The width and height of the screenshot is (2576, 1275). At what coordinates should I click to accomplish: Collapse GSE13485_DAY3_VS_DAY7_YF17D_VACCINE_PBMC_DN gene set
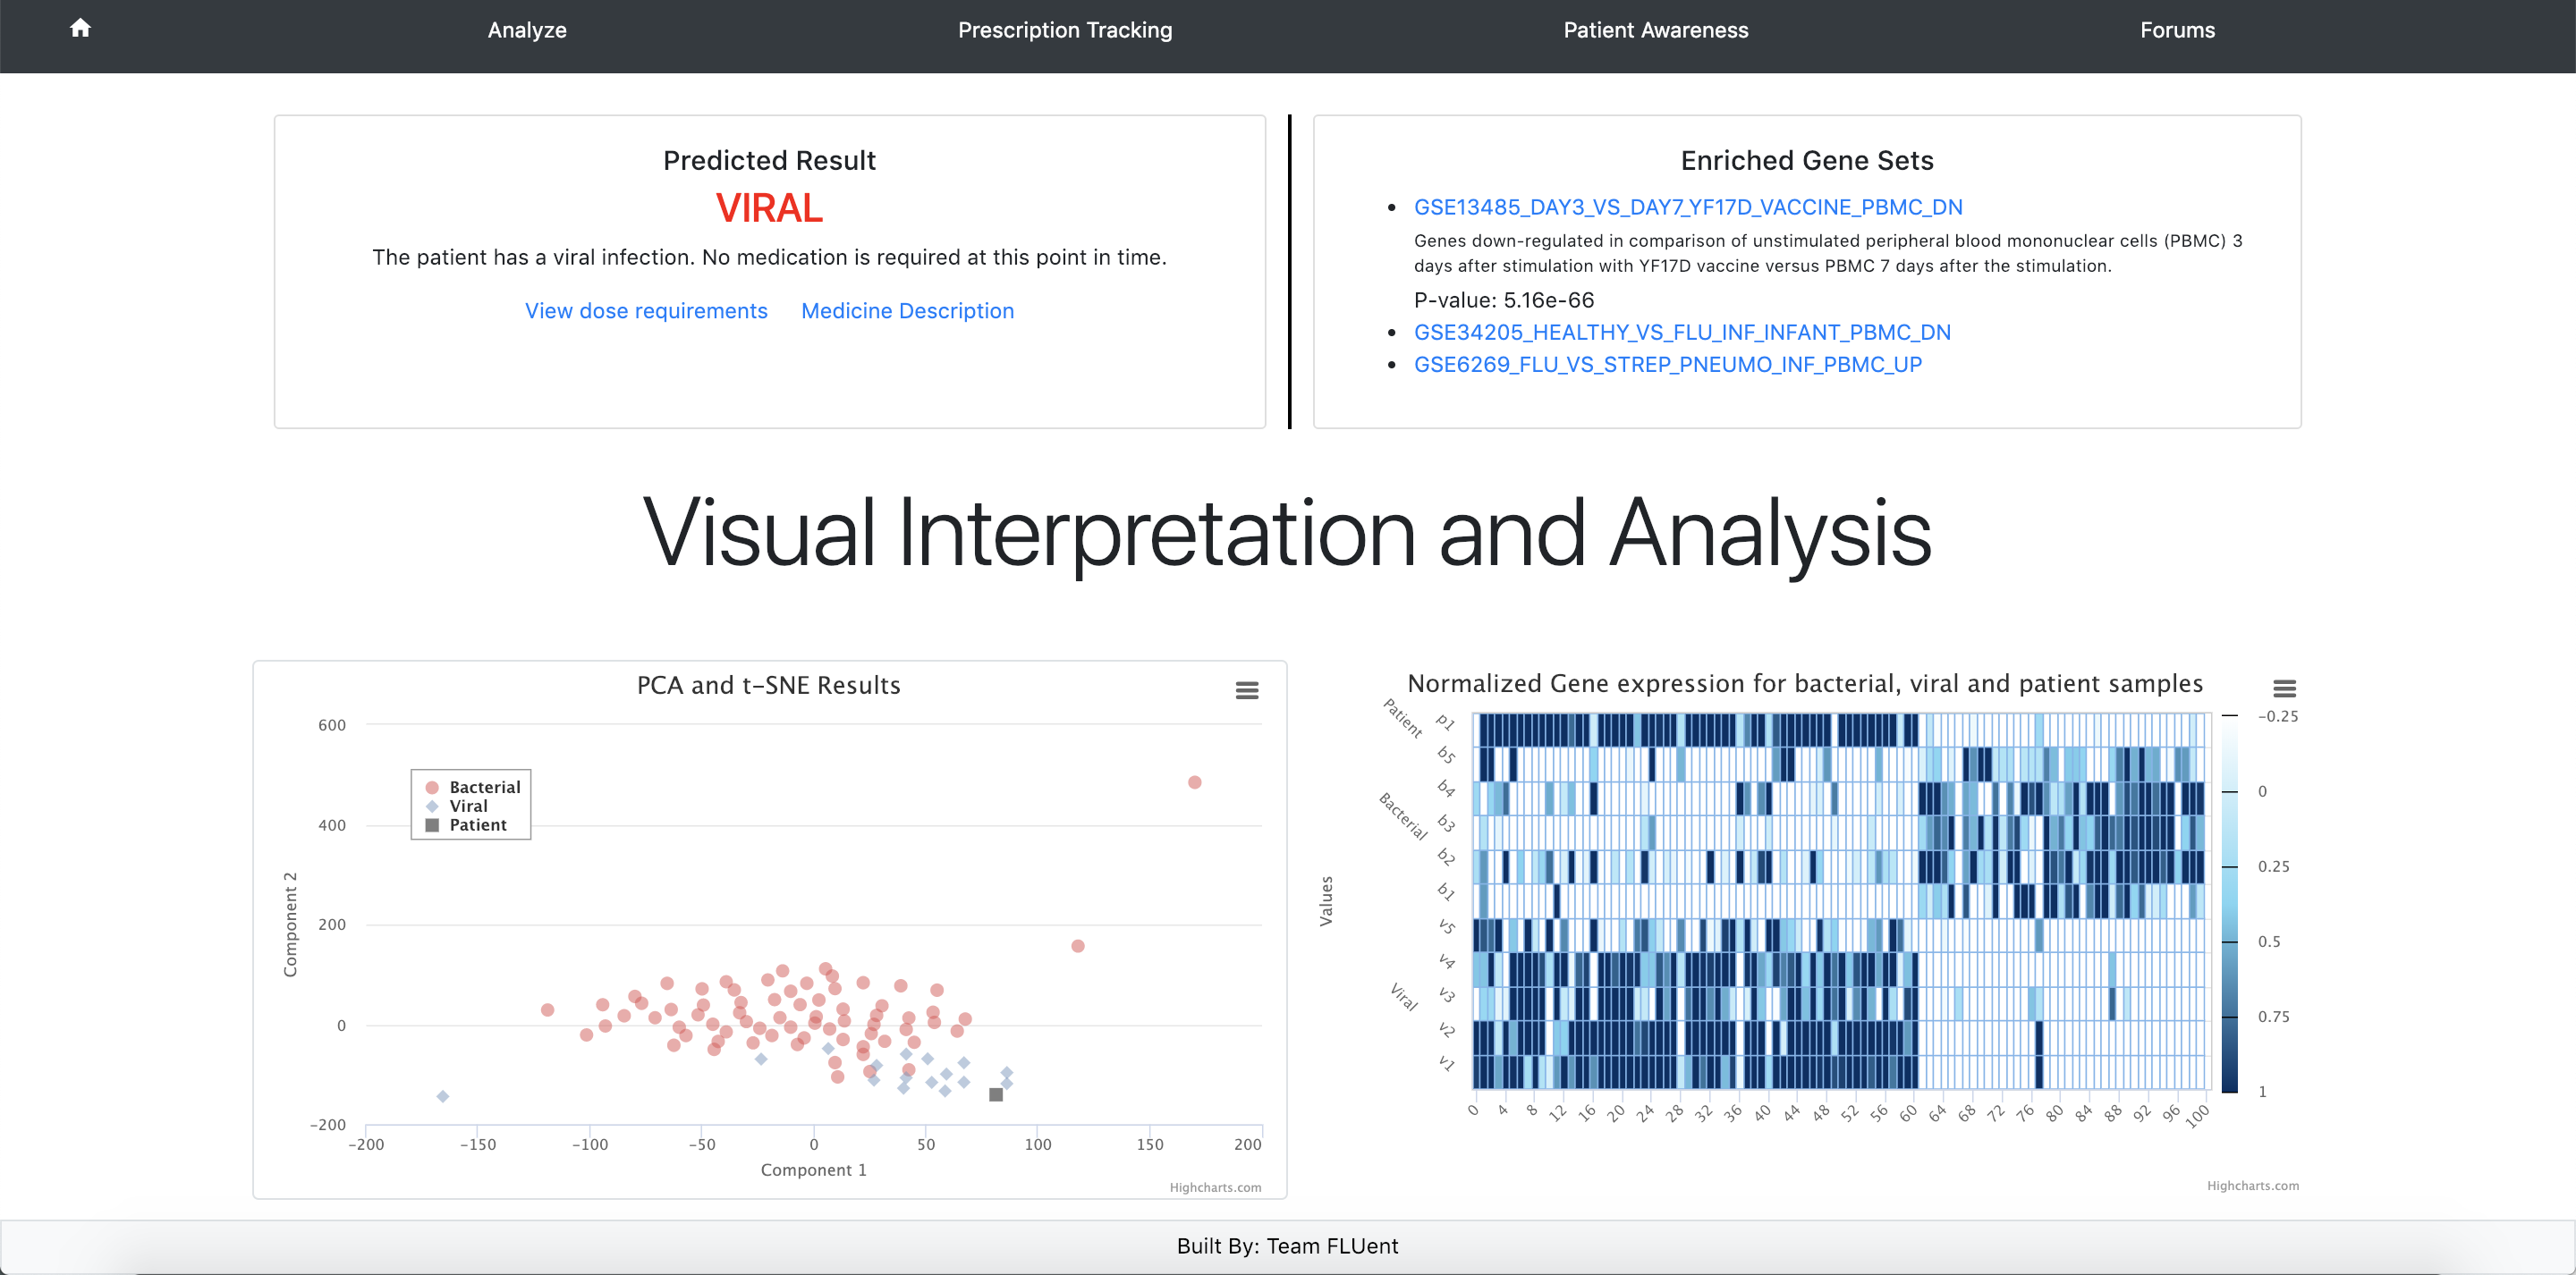[x=1687, y=208]
